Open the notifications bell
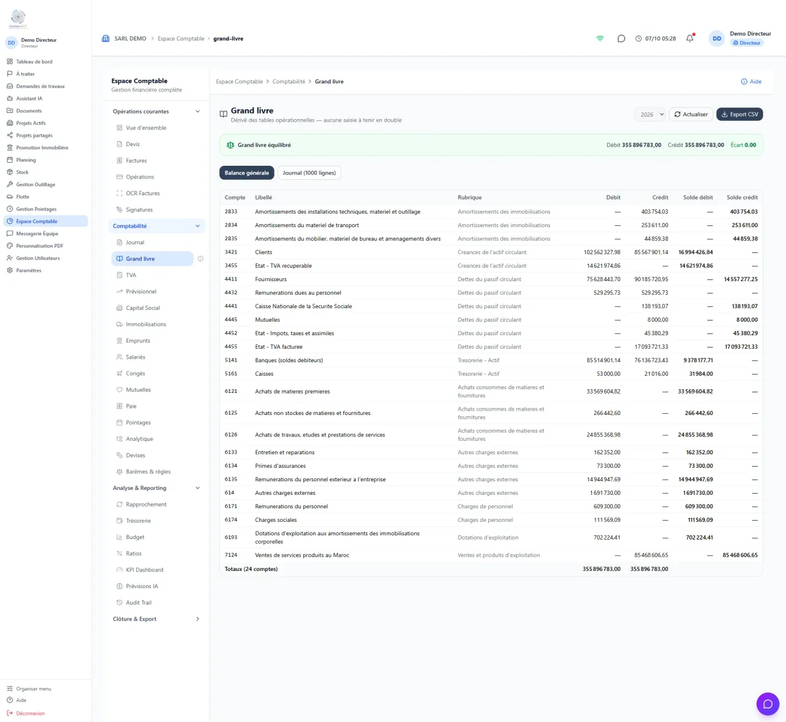The height and width of the screenshot is (722, 786). 690,38
